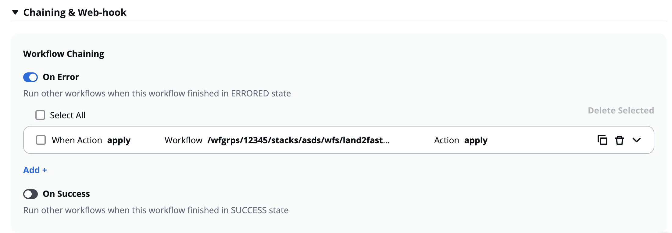
Task: Expand the chained workflow row chevron
Action: 637,140
